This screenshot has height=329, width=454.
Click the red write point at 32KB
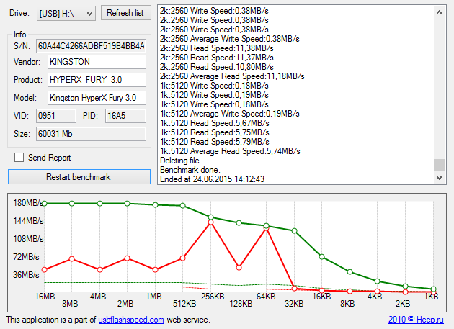tap(294, 288)
